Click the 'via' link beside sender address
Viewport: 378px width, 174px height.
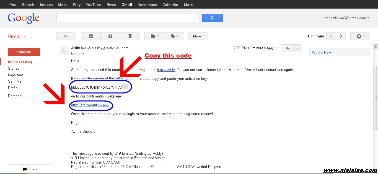pyautogui.click(x=103, y=48)
